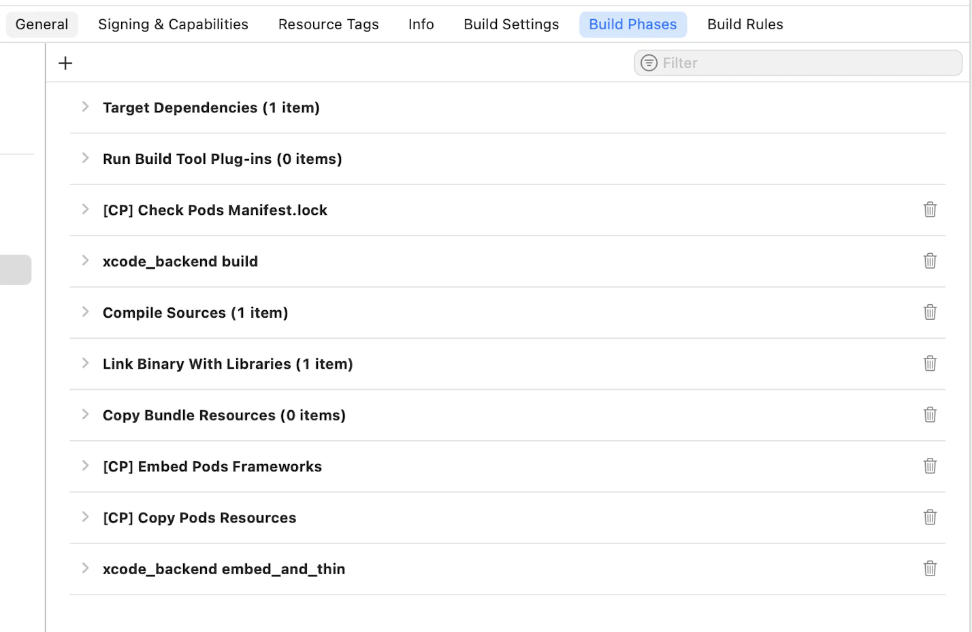Image resolution: width=972 pixels, height=632 pixels.
Task: Expand xcode_backend embed_and_thin phase
Action: click(85, 568)
